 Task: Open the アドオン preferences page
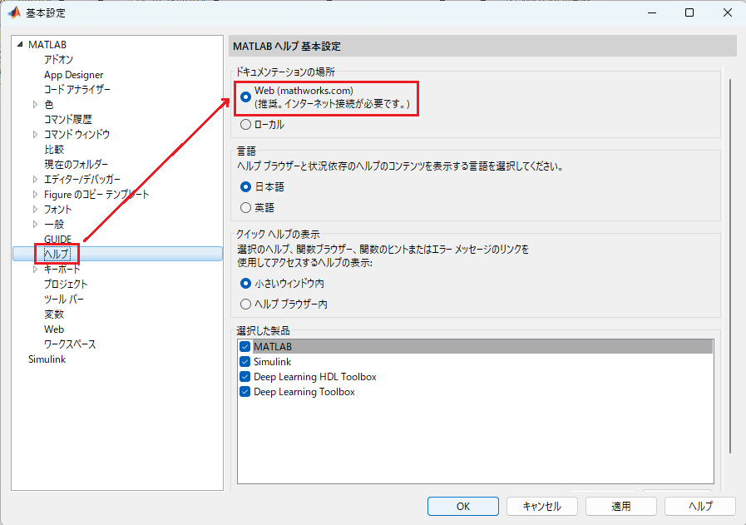click(58, 60)
